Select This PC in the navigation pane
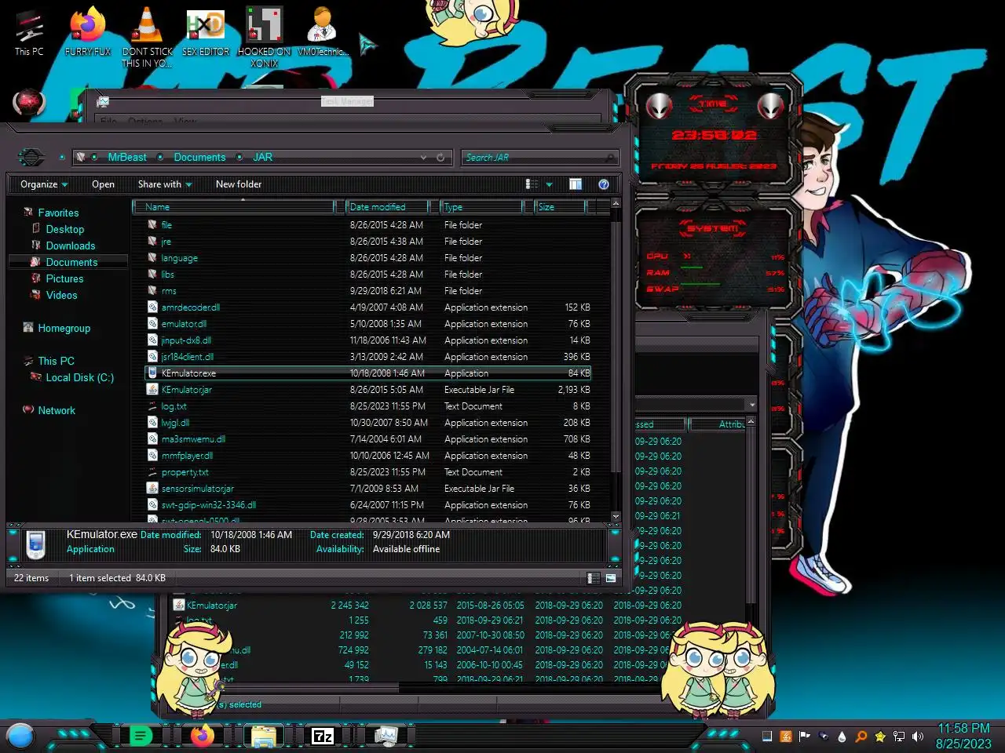1005x753 pixels. click(56, 361)
